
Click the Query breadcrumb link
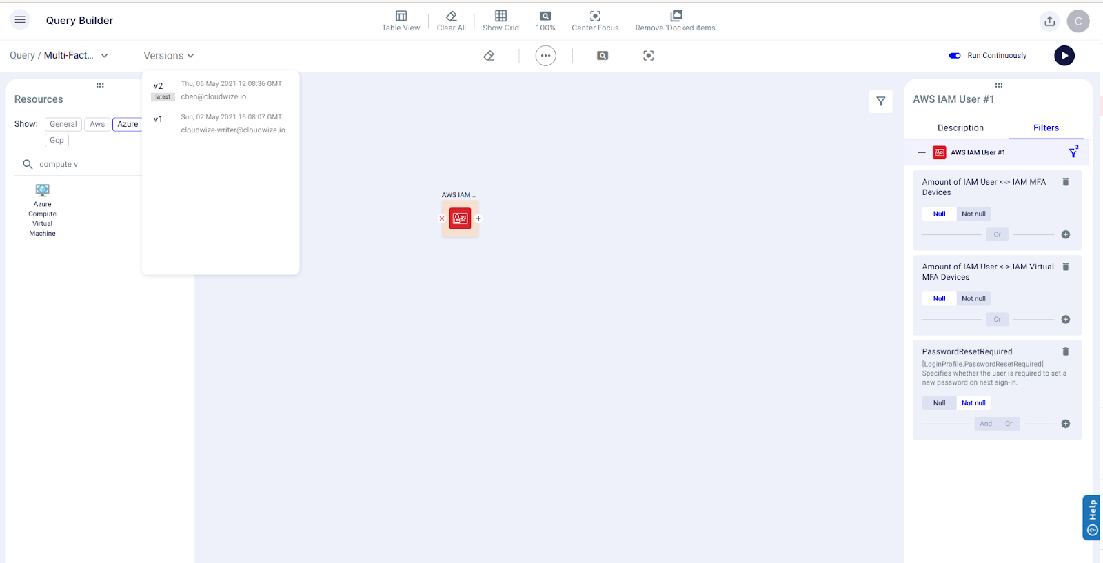click(x=22, y=56)
